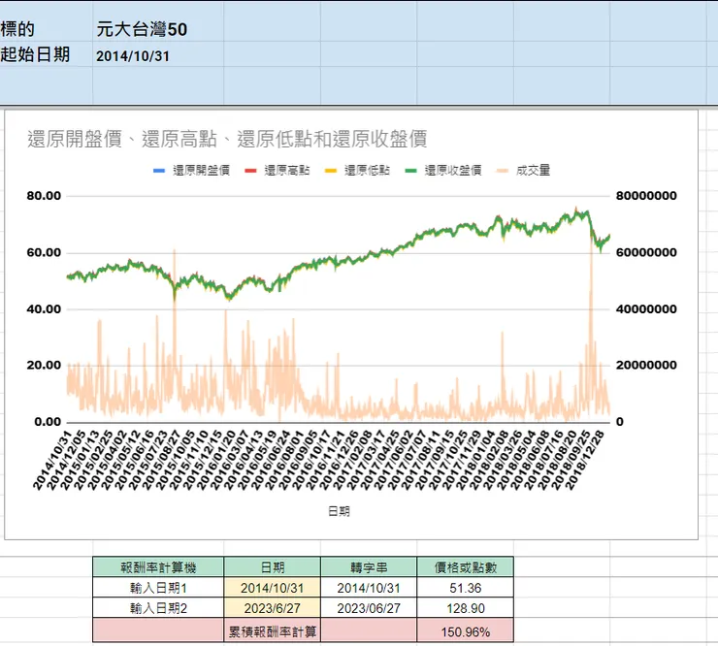
Task: Click the tall volume spike near 2018/09/25
Action: click(x=591, y=320)
